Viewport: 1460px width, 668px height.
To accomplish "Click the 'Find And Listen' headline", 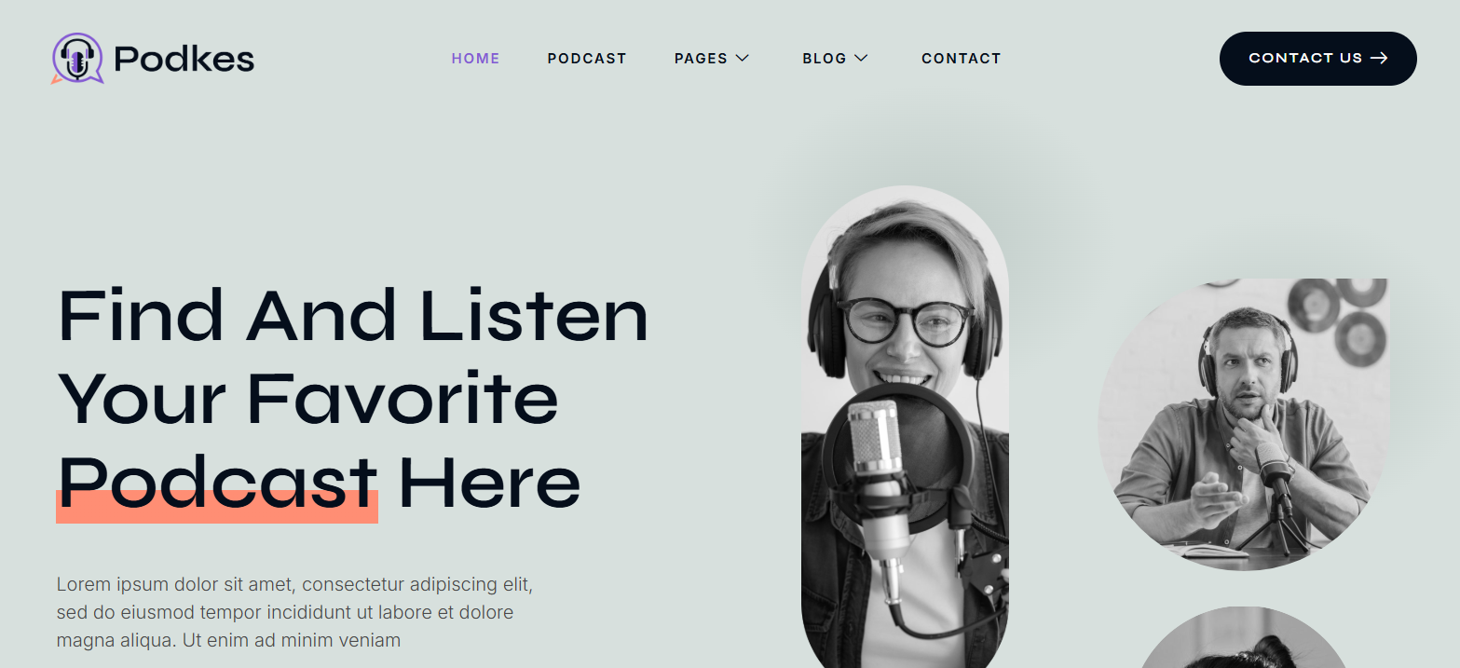I will [x=353, y=316].
